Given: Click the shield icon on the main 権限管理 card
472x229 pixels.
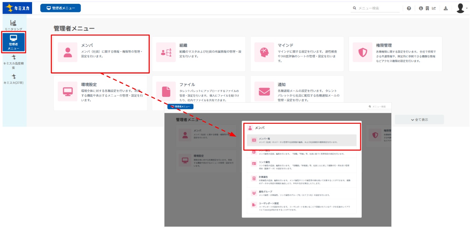Looking at the screenshot, I should [363, 52].
